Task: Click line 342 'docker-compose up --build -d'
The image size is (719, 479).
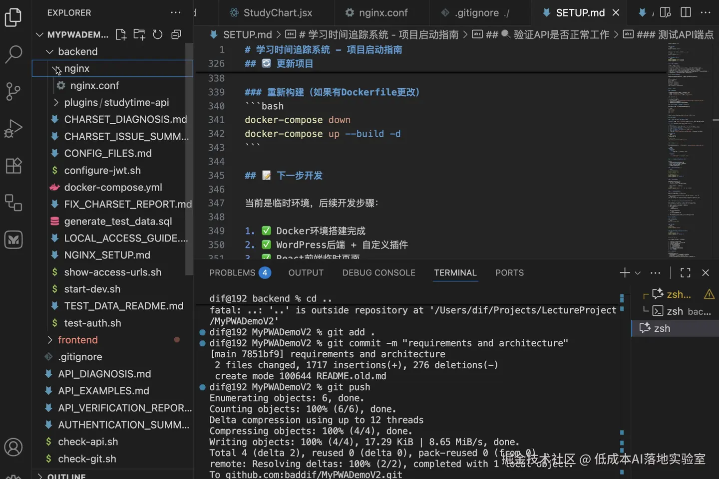Action: 323,134
